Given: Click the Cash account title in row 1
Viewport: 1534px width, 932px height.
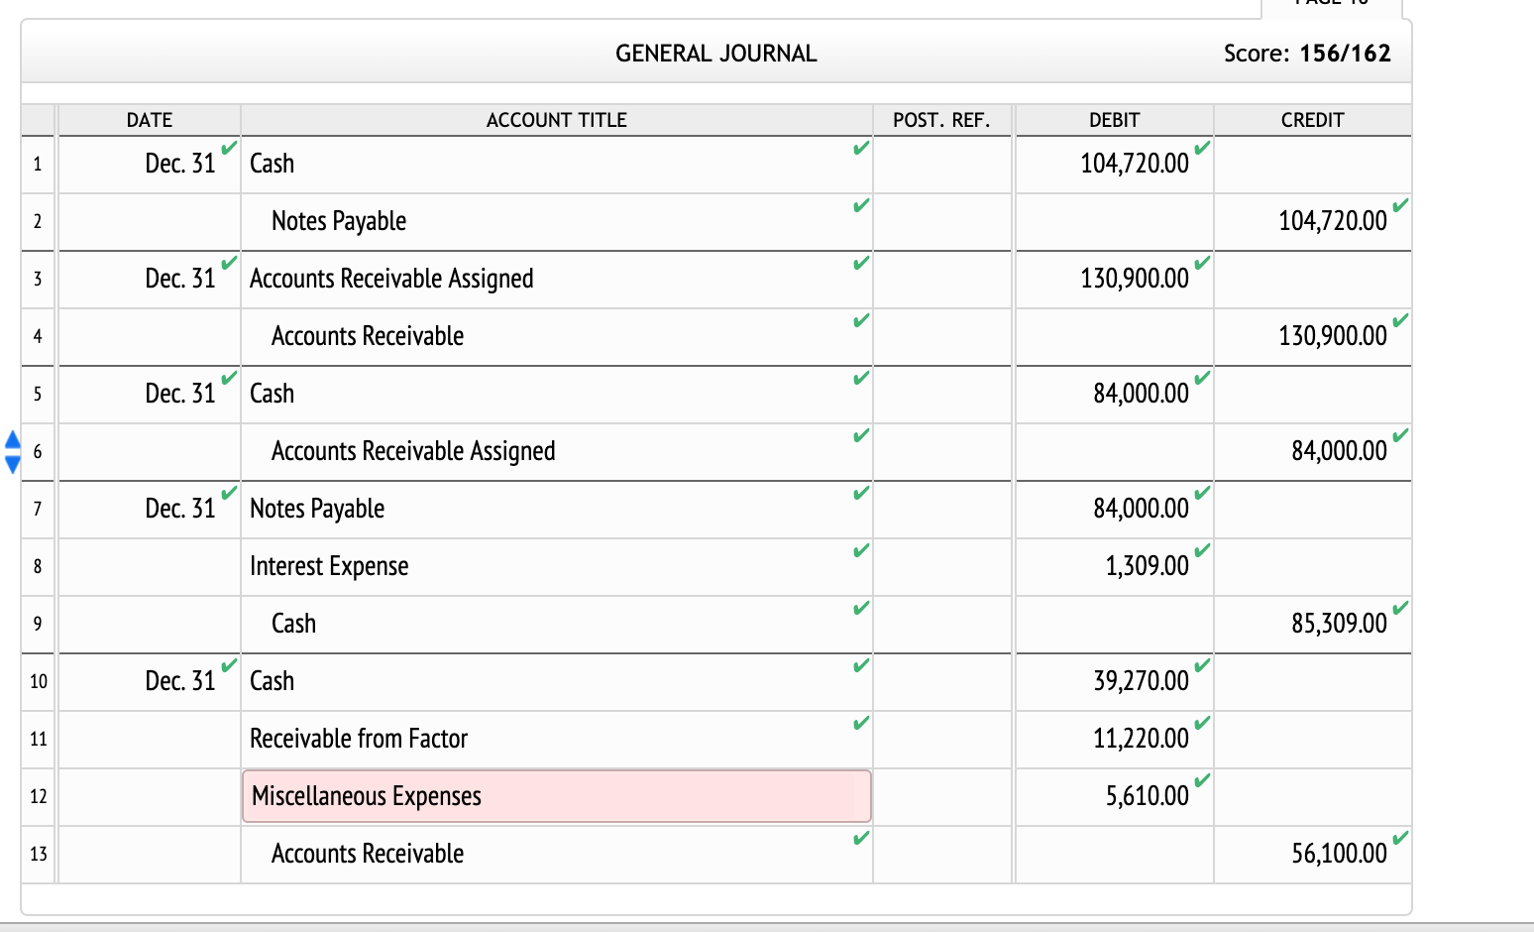Looking at the screenshot, I should [272, 164].
